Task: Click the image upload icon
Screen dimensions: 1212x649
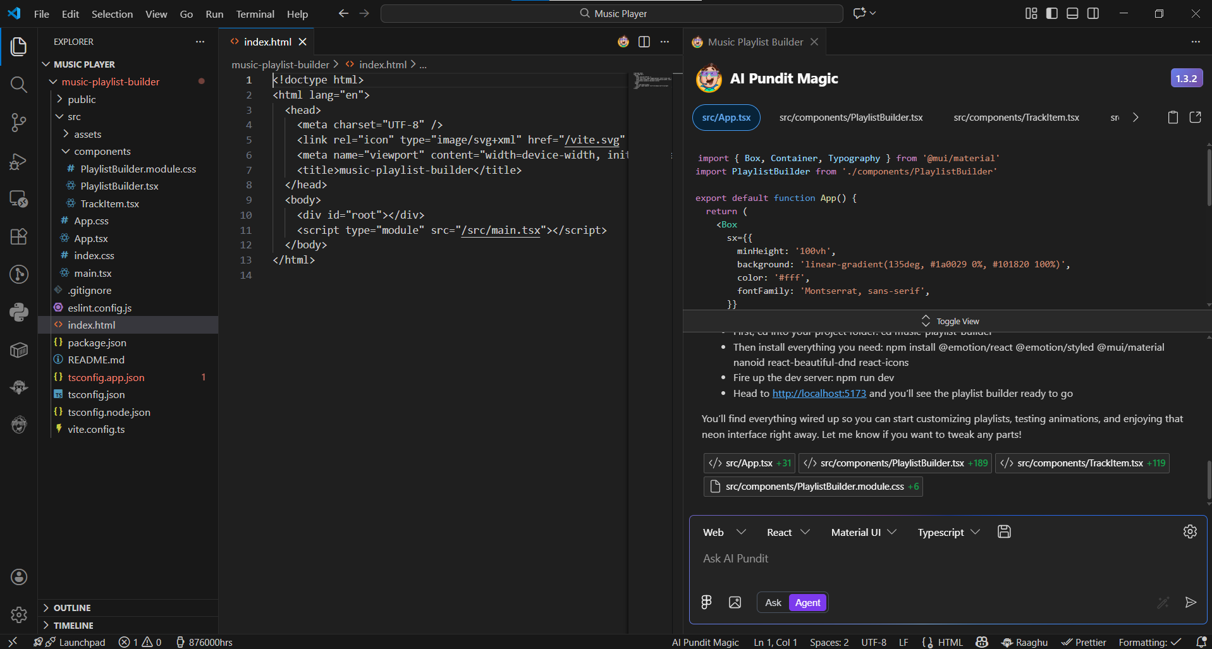Action: 735,602
